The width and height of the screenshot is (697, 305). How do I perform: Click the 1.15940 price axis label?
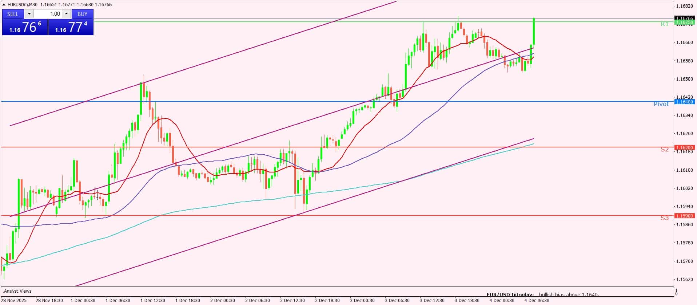684,207
